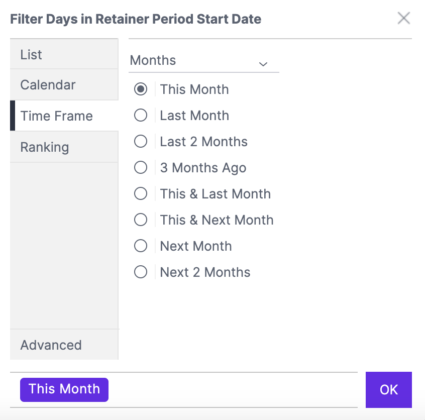Pick the Next 2 Months radio option

[x=141, y=272]
